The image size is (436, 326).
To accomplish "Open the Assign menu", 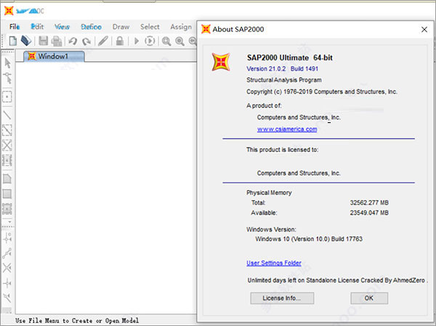I will (x=181, y=27).
